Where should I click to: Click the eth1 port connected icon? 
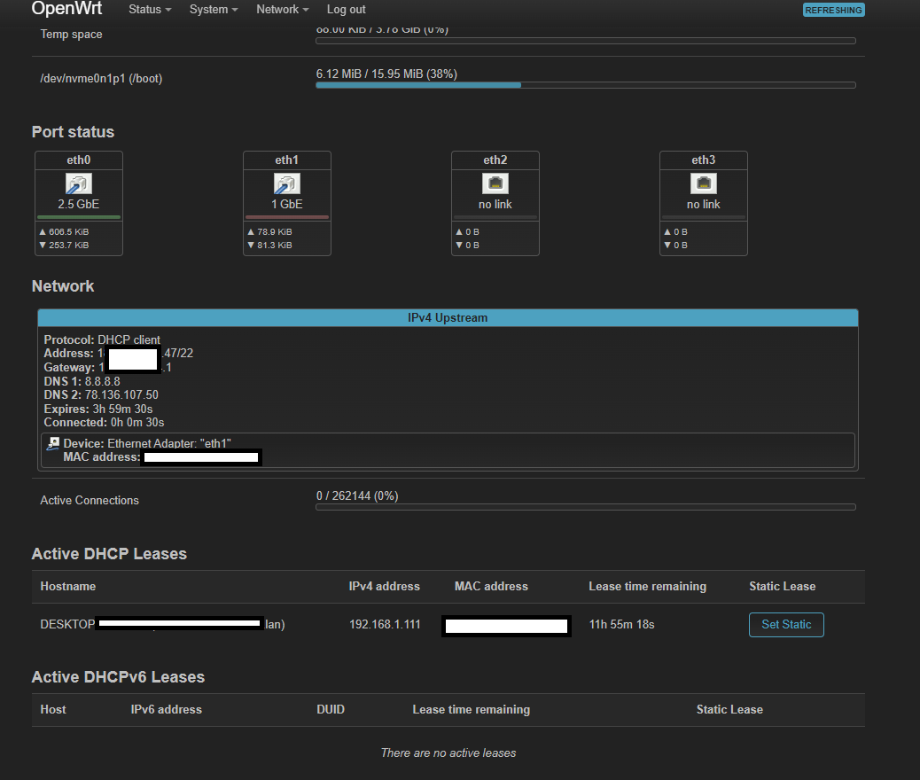[287, 183]
